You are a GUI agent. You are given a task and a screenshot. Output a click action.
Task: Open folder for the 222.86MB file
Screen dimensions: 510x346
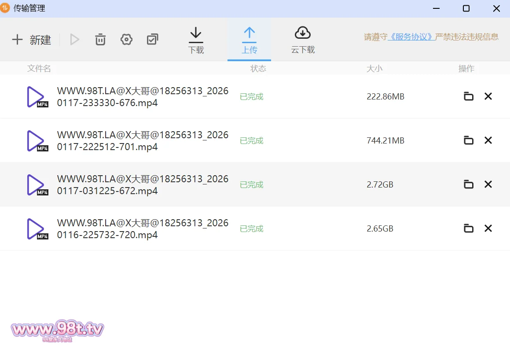tap(469, 96)
